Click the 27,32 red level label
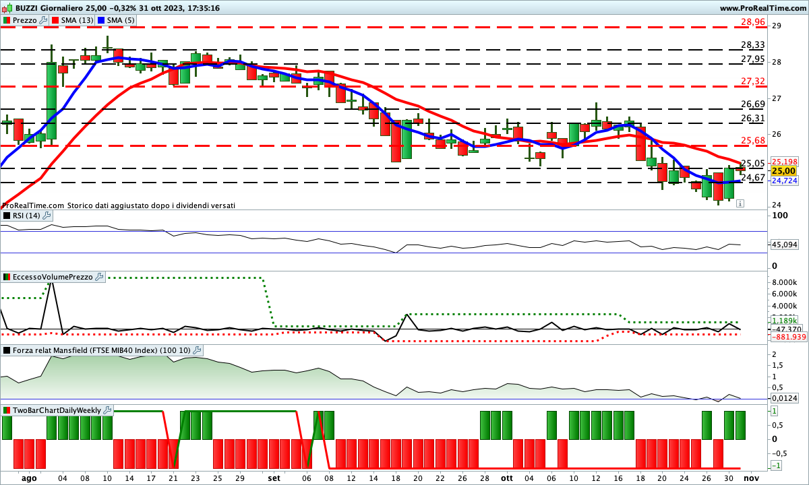Viewport: 809px width, 485px height. click(752, 82)
